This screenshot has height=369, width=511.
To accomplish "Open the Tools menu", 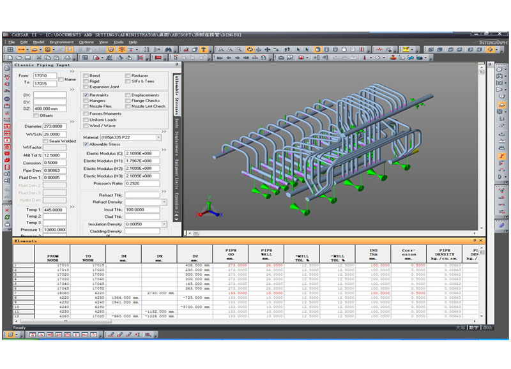I will [118, 42].
